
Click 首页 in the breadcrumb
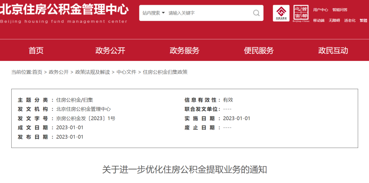click(37, 72)
